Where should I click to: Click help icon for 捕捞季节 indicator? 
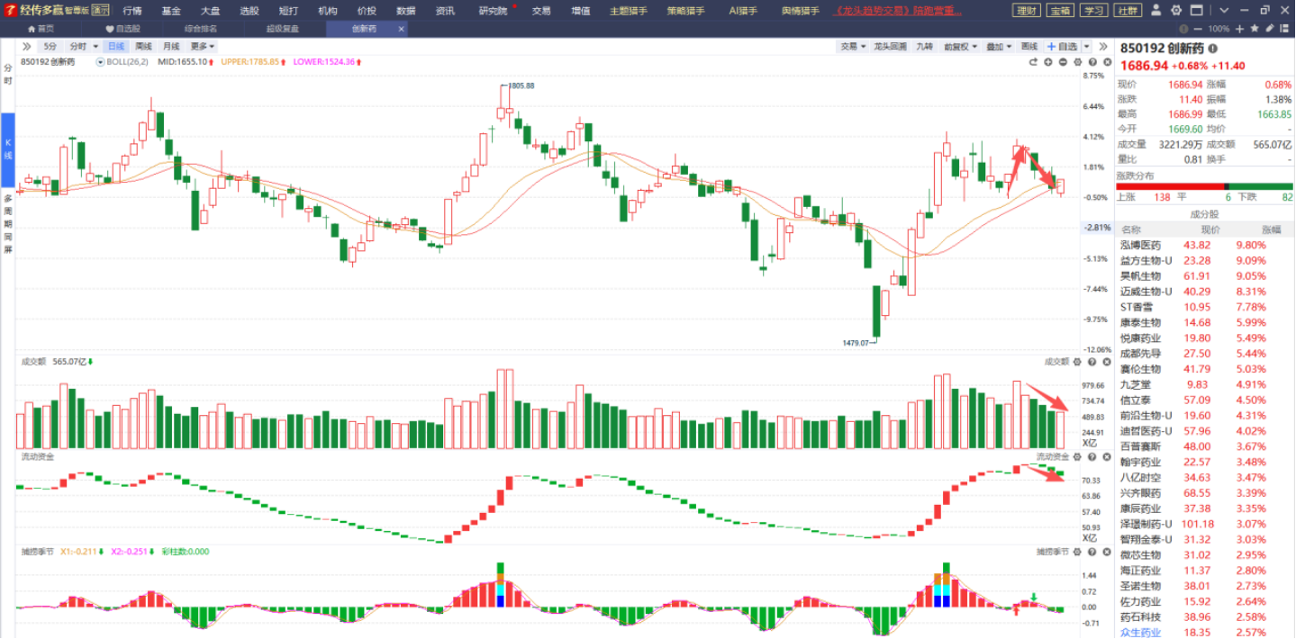point(1091,551)
